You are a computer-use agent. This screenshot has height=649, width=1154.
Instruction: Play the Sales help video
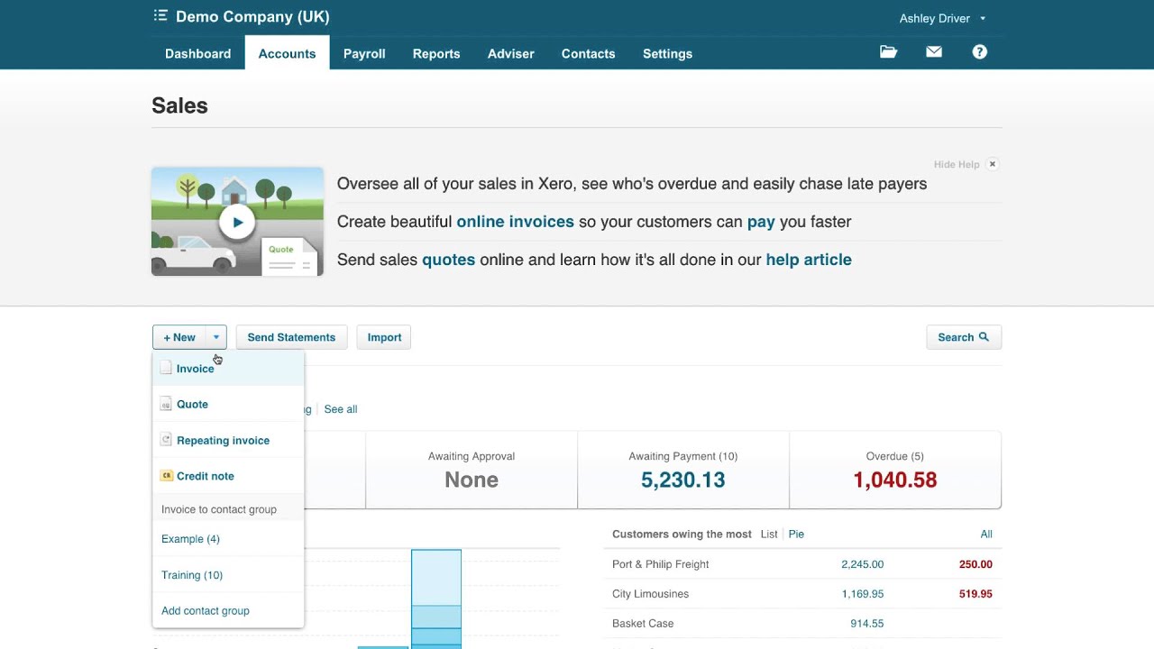[237, 222]
